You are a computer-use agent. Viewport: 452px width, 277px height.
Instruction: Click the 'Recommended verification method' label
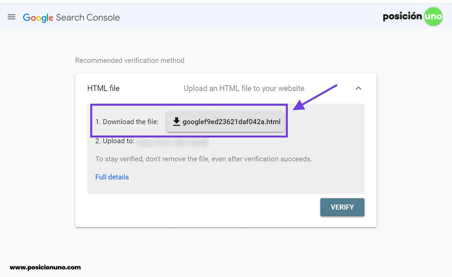pyautogui.click(x=130, y=60)
